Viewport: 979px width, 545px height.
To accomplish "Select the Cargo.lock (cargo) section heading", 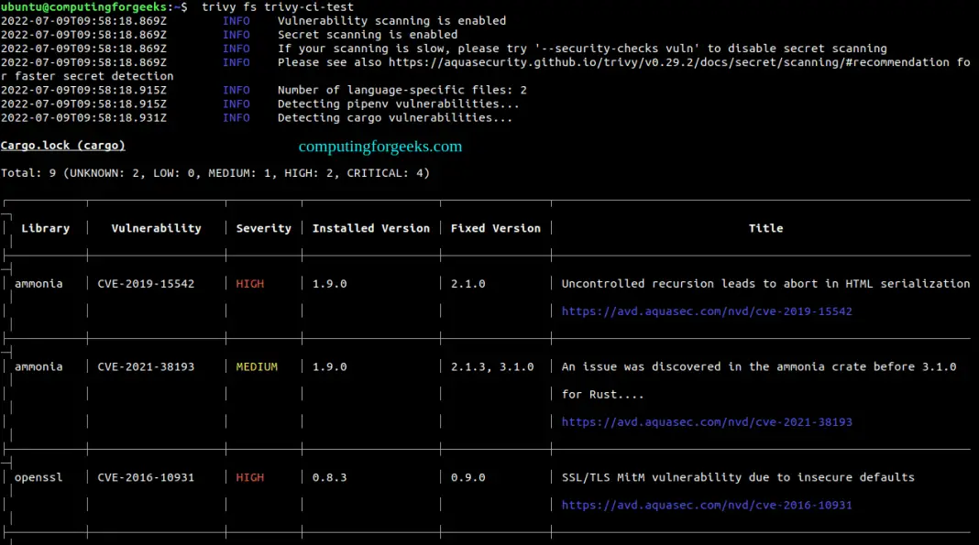I will click(62, 145).
